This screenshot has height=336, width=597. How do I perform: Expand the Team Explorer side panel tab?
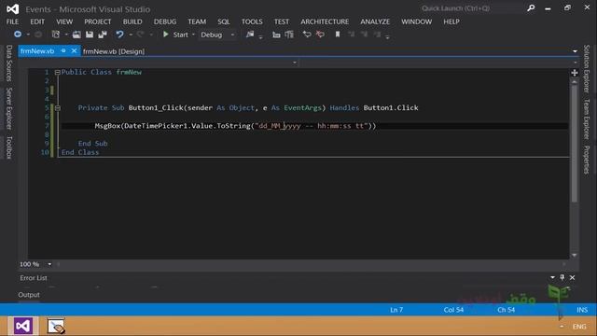point(587,119)
